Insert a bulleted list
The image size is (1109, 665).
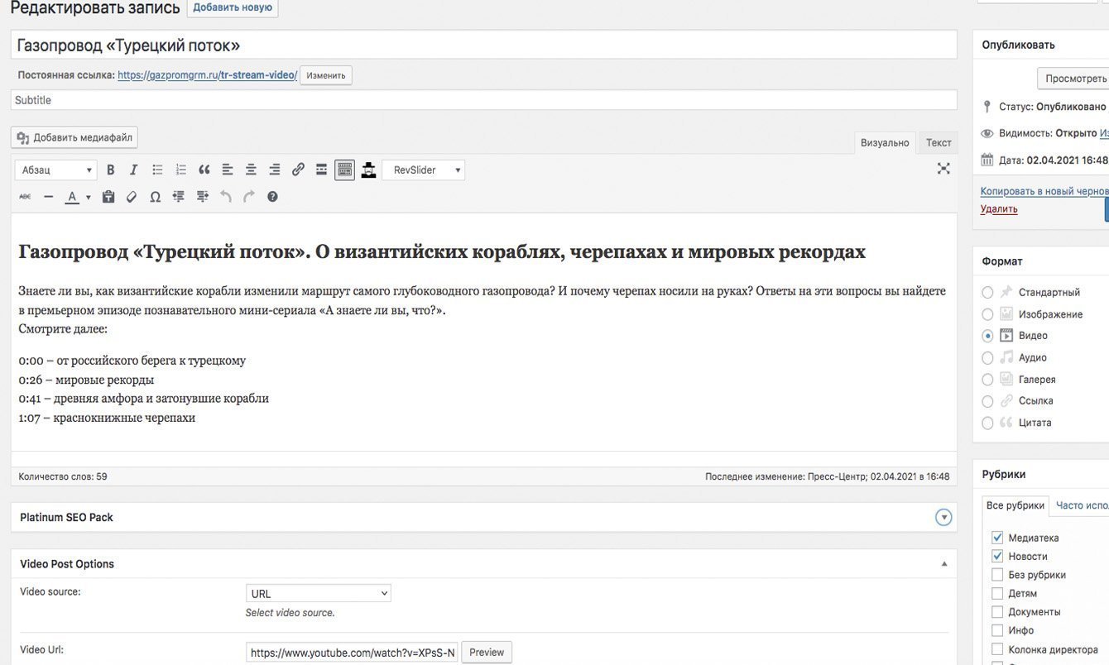(157, 170)
